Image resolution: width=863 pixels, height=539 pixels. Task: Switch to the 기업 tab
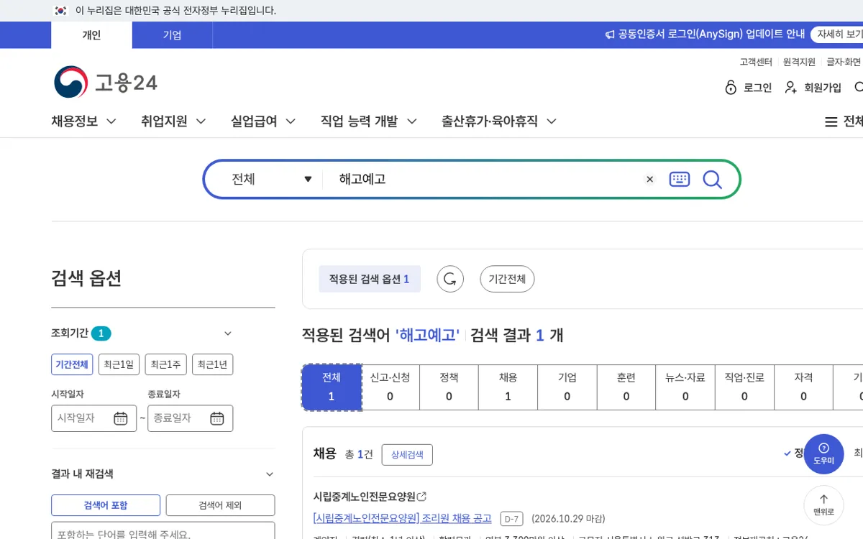[172, 34]
